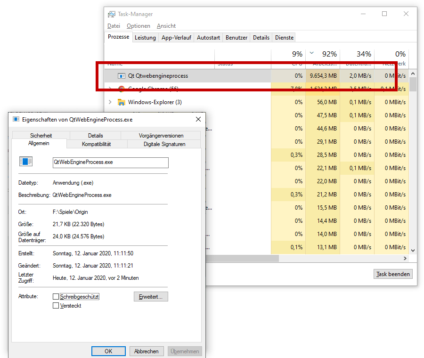Switch to the Leistung tab
The width and height of the screenshot is (424, 358).
[x=145, y=38]
